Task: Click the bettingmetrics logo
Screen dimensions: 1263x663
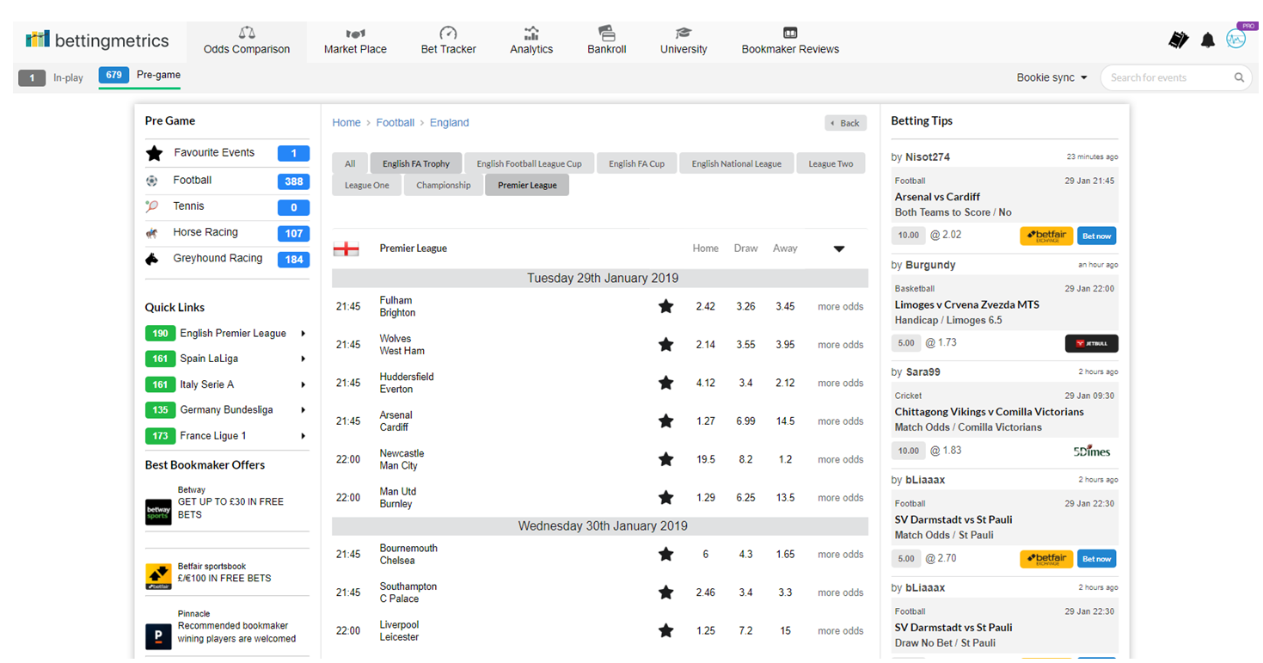Action: (97, 40)
